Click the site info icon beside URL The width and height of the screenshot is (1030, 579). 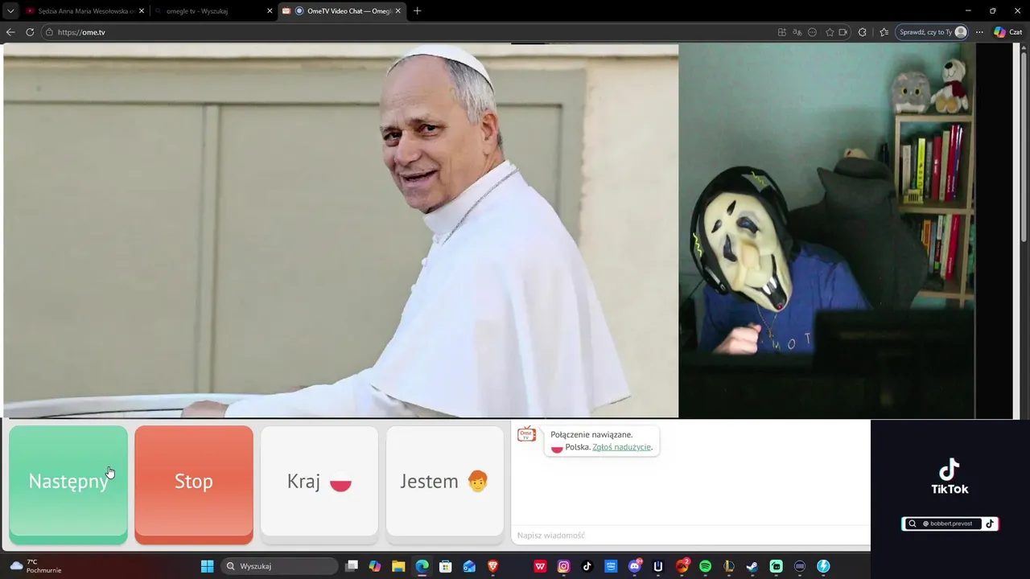[x=49, y=32]
